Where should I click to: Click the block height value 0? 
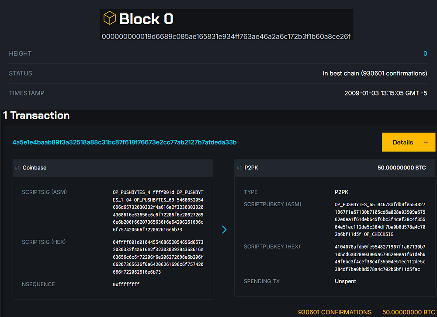click(x=425, y=53)
